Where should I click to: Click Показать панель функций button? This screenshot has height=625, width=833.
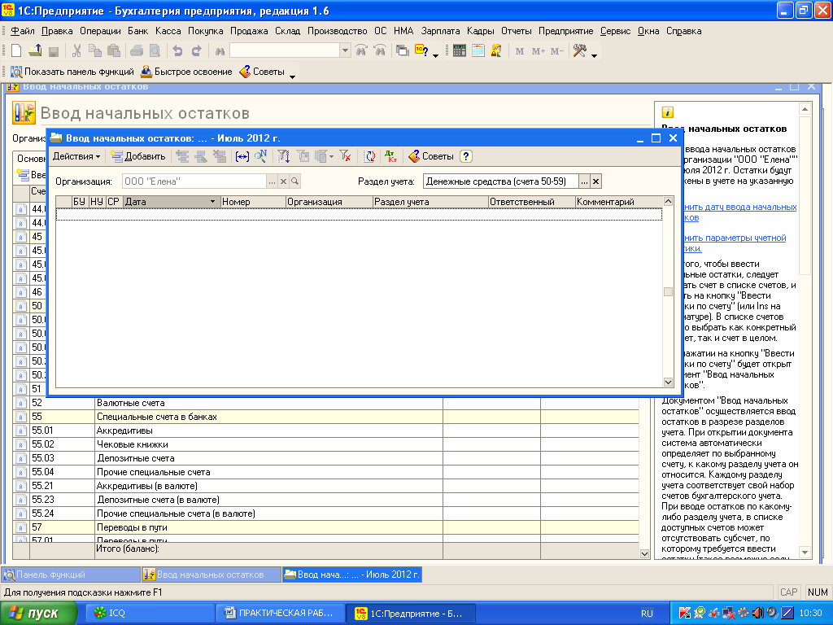[72, 72]
